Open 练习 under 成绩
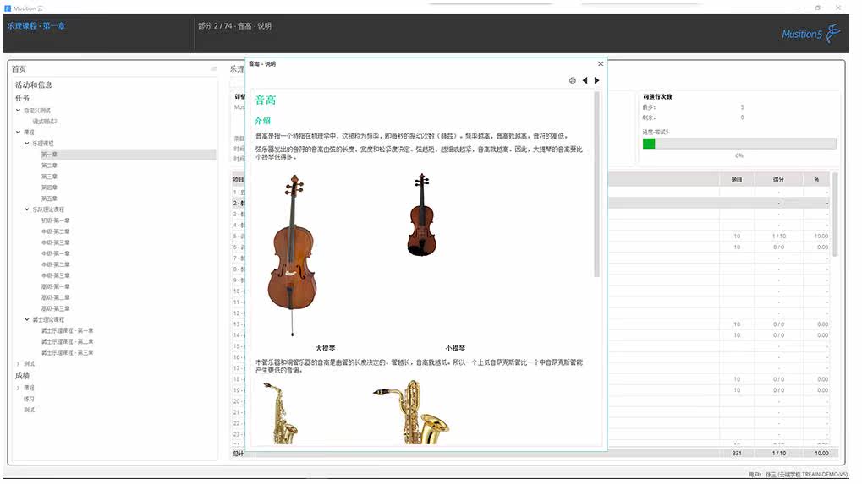 point(29,399)
